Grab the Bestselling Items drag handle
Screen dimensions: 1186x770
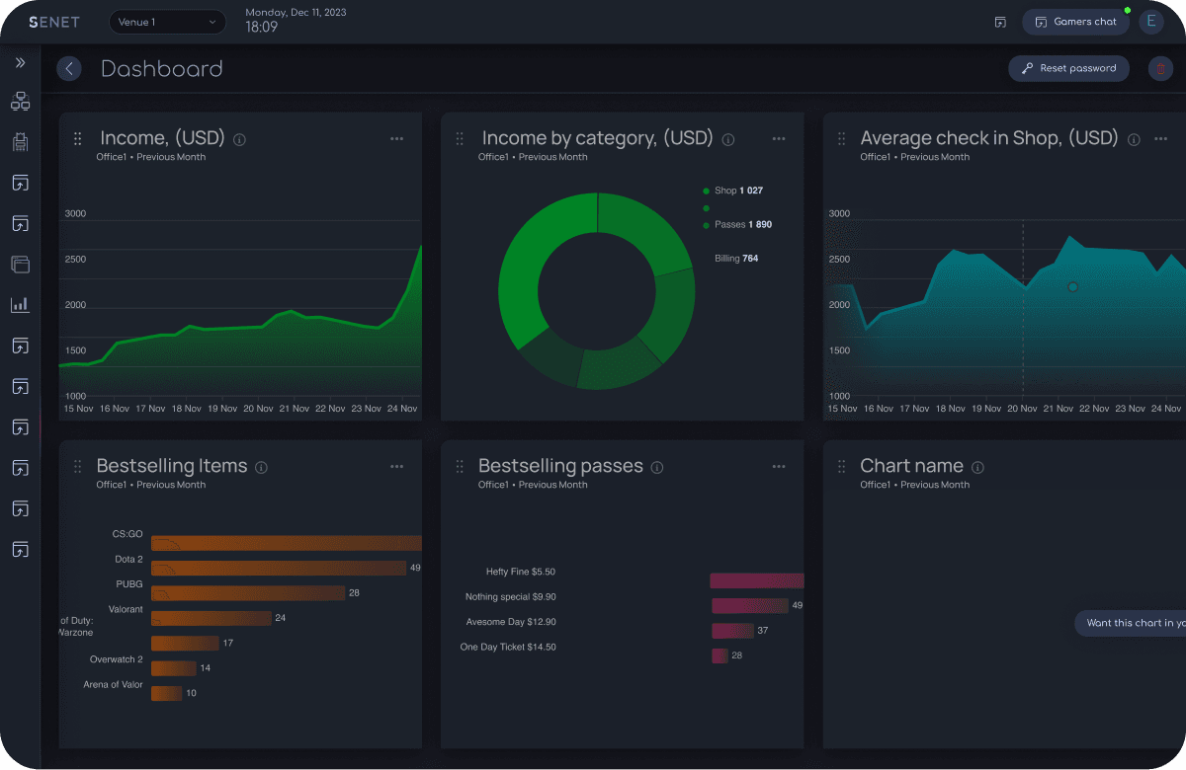(78, 467)
